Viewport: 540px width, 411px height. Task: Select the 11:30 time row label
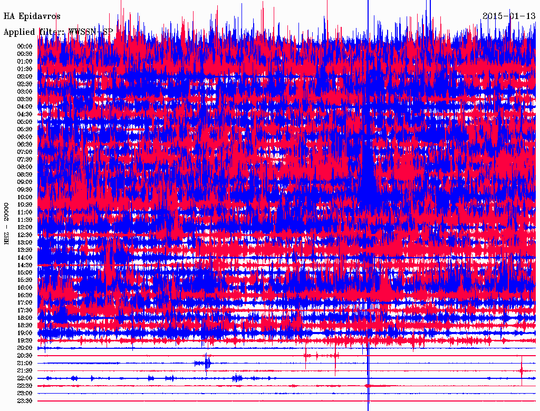(x=25, y=220)
